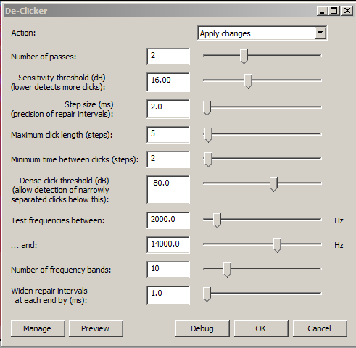Focus the Number of passes input field
356x348 pixels.
[x=168, y=57]
